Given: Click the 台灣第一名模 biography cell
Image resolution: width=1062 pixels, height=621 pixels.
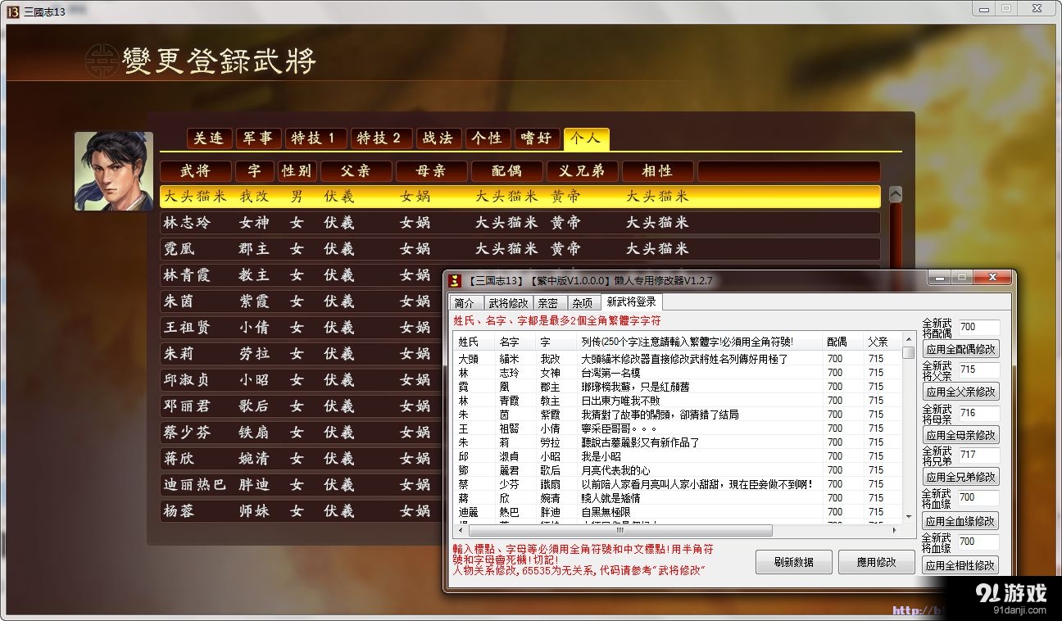Looking at the screenshot, I should (610, 373).
